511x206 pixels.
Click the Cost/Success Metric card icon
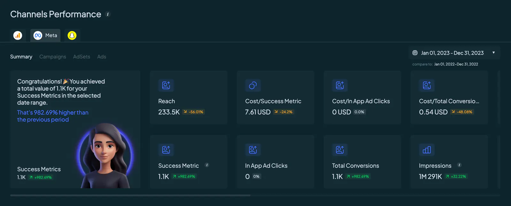pyautogui.click(x=253, y=85)
